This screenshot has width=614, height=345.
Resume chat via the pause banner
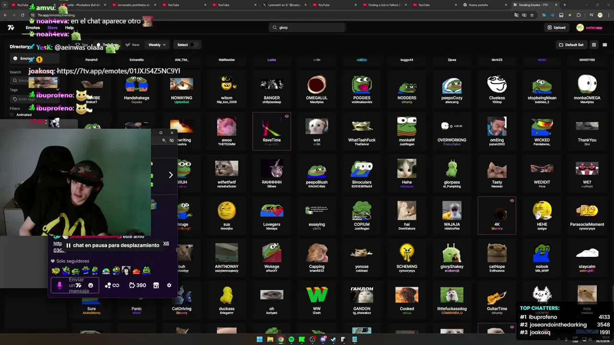(112, 245)
